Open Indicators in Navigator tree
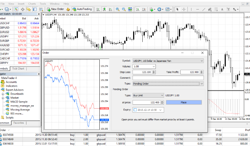This screenshot has width=250, height=146. 11,86
